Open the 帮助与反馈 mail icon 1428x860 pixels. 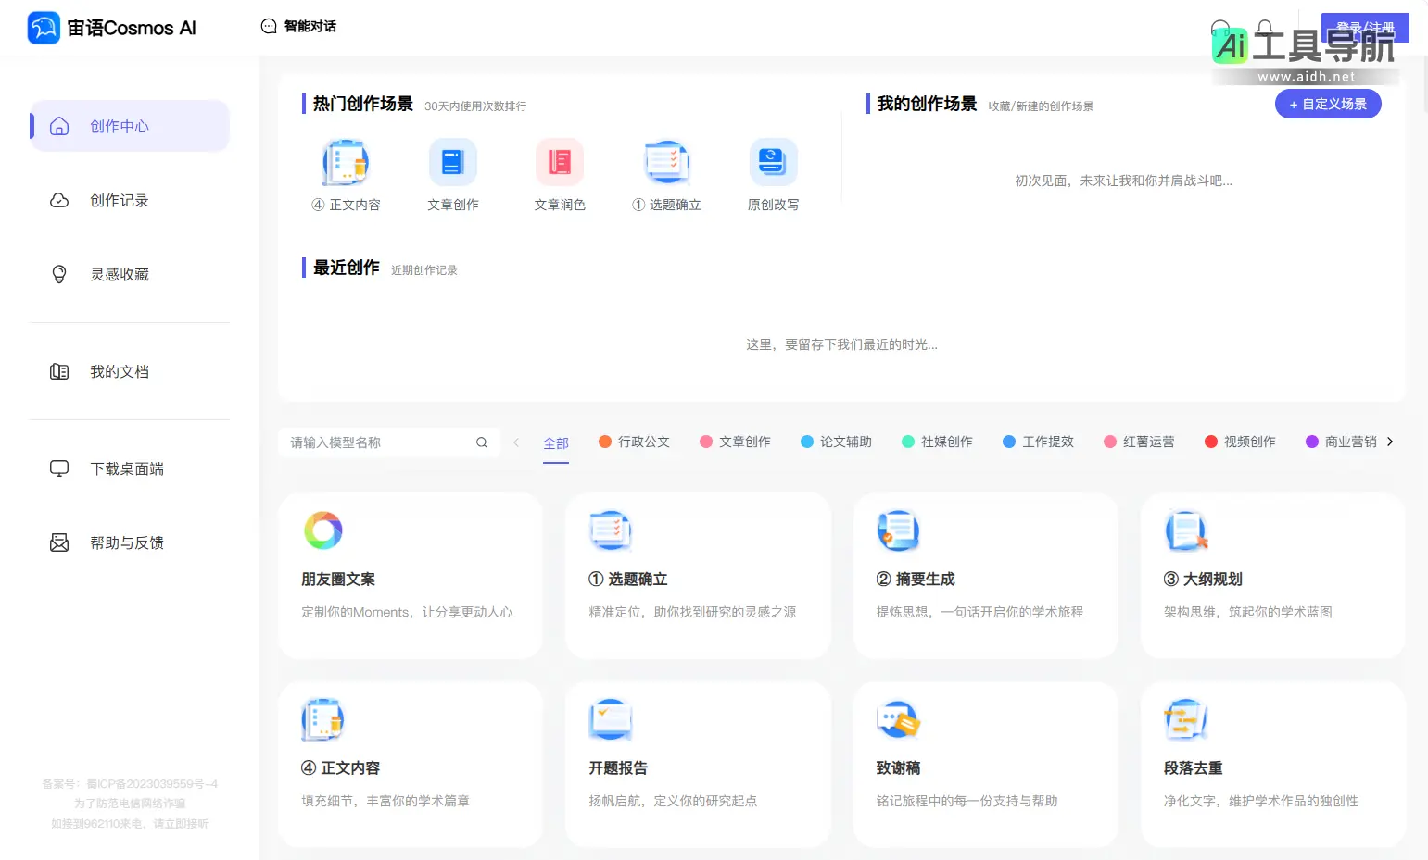[x=58, y=542]
